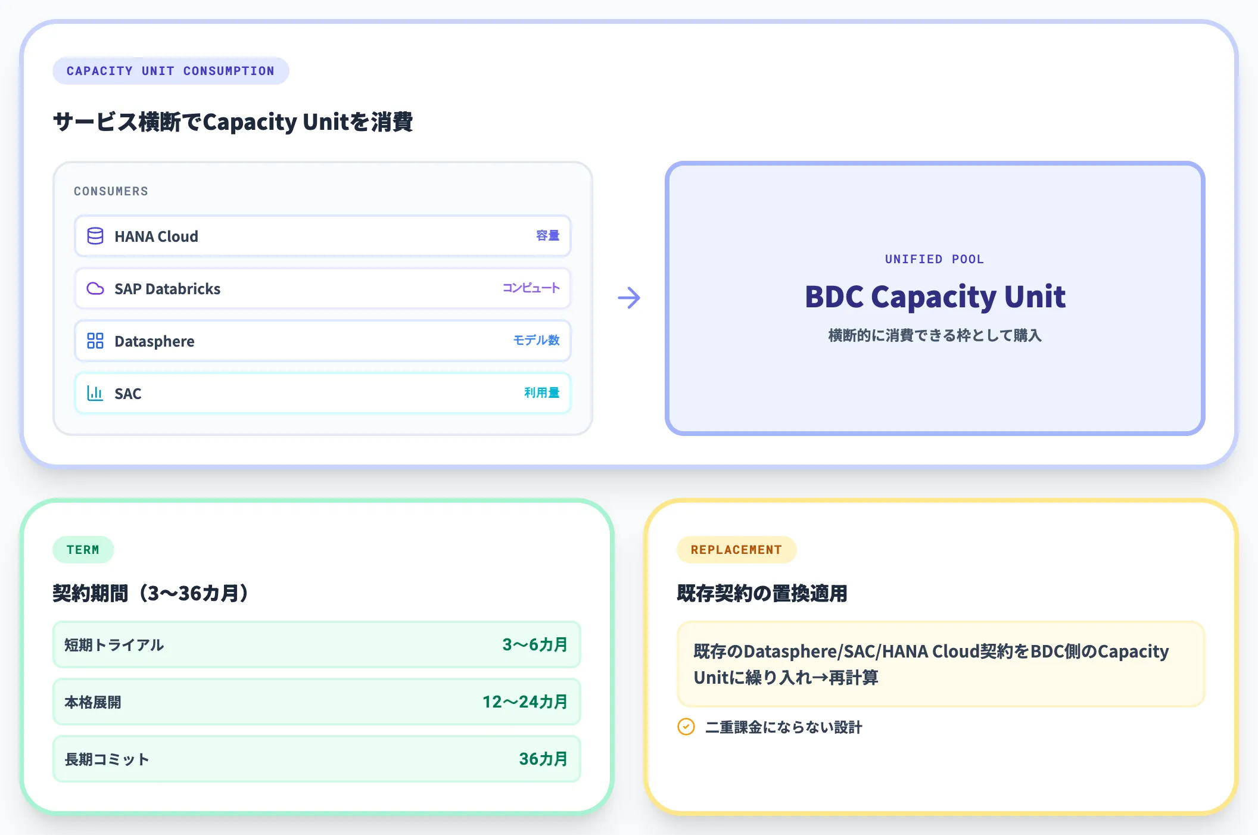Viewport: 1258px width, 835px height.
Task: Click the HANA Cloud database icon
Action: tap(95, 236)
